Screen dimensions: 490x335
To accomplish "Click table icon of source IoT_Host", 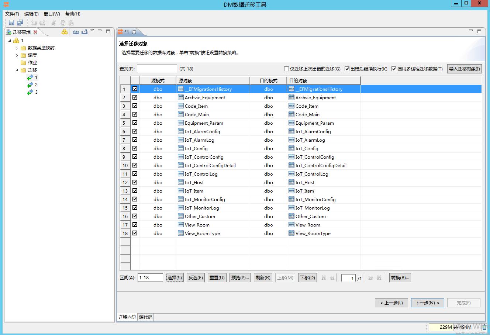I will click(181, 182).
